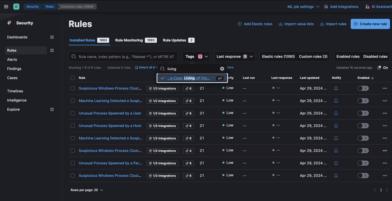Click the Add integrations icon

tap(326, 6)
